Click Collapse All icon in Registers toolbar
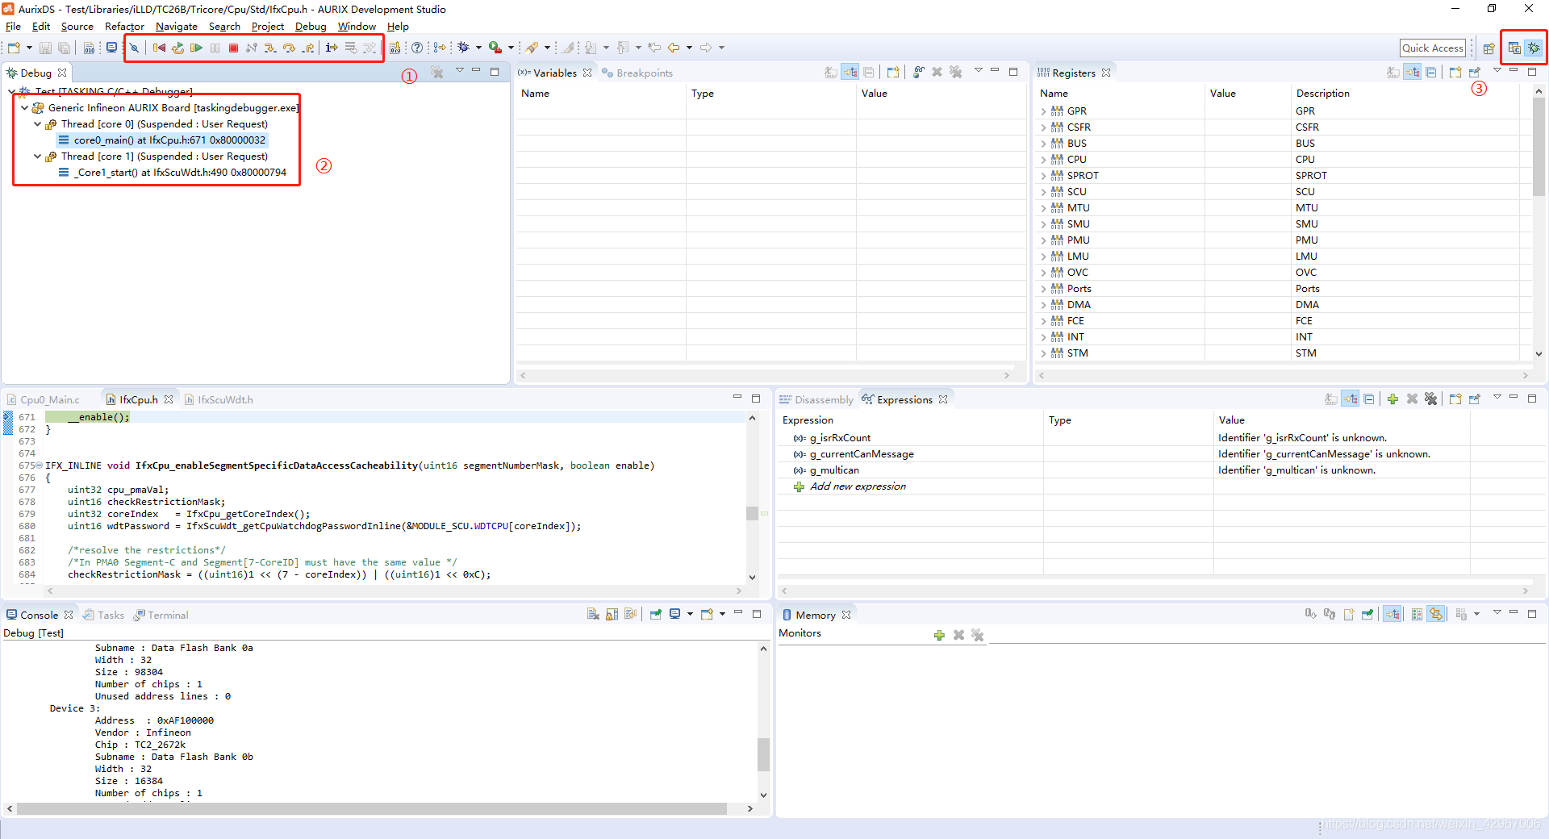The height and width of the screenshot is (839, 1549). point(1431,73)
